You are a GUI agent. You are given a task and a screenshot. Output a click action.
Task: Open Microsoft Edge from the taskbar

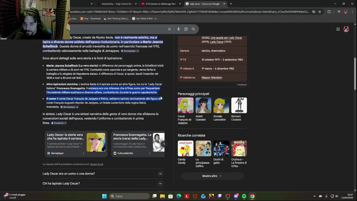tap(179, 196)
